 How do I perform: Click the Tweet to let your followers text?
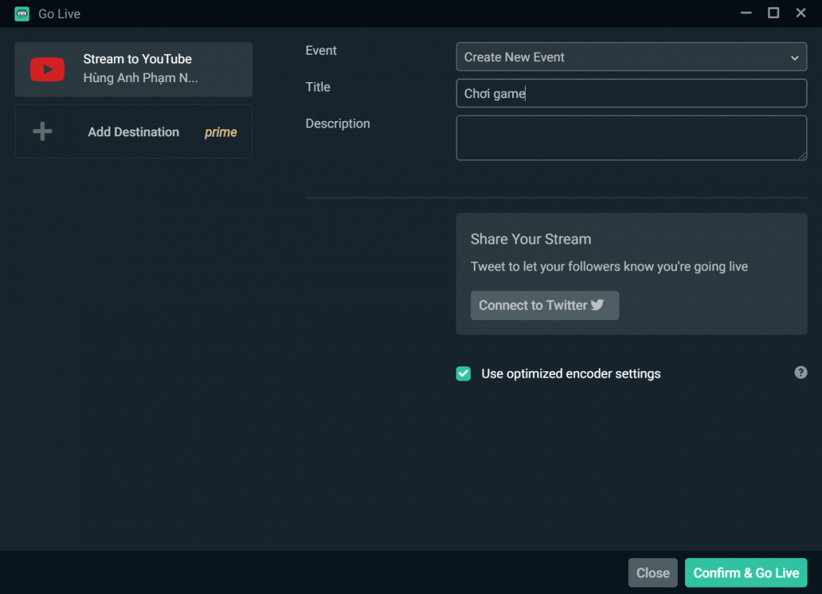(x=609, y=267)
